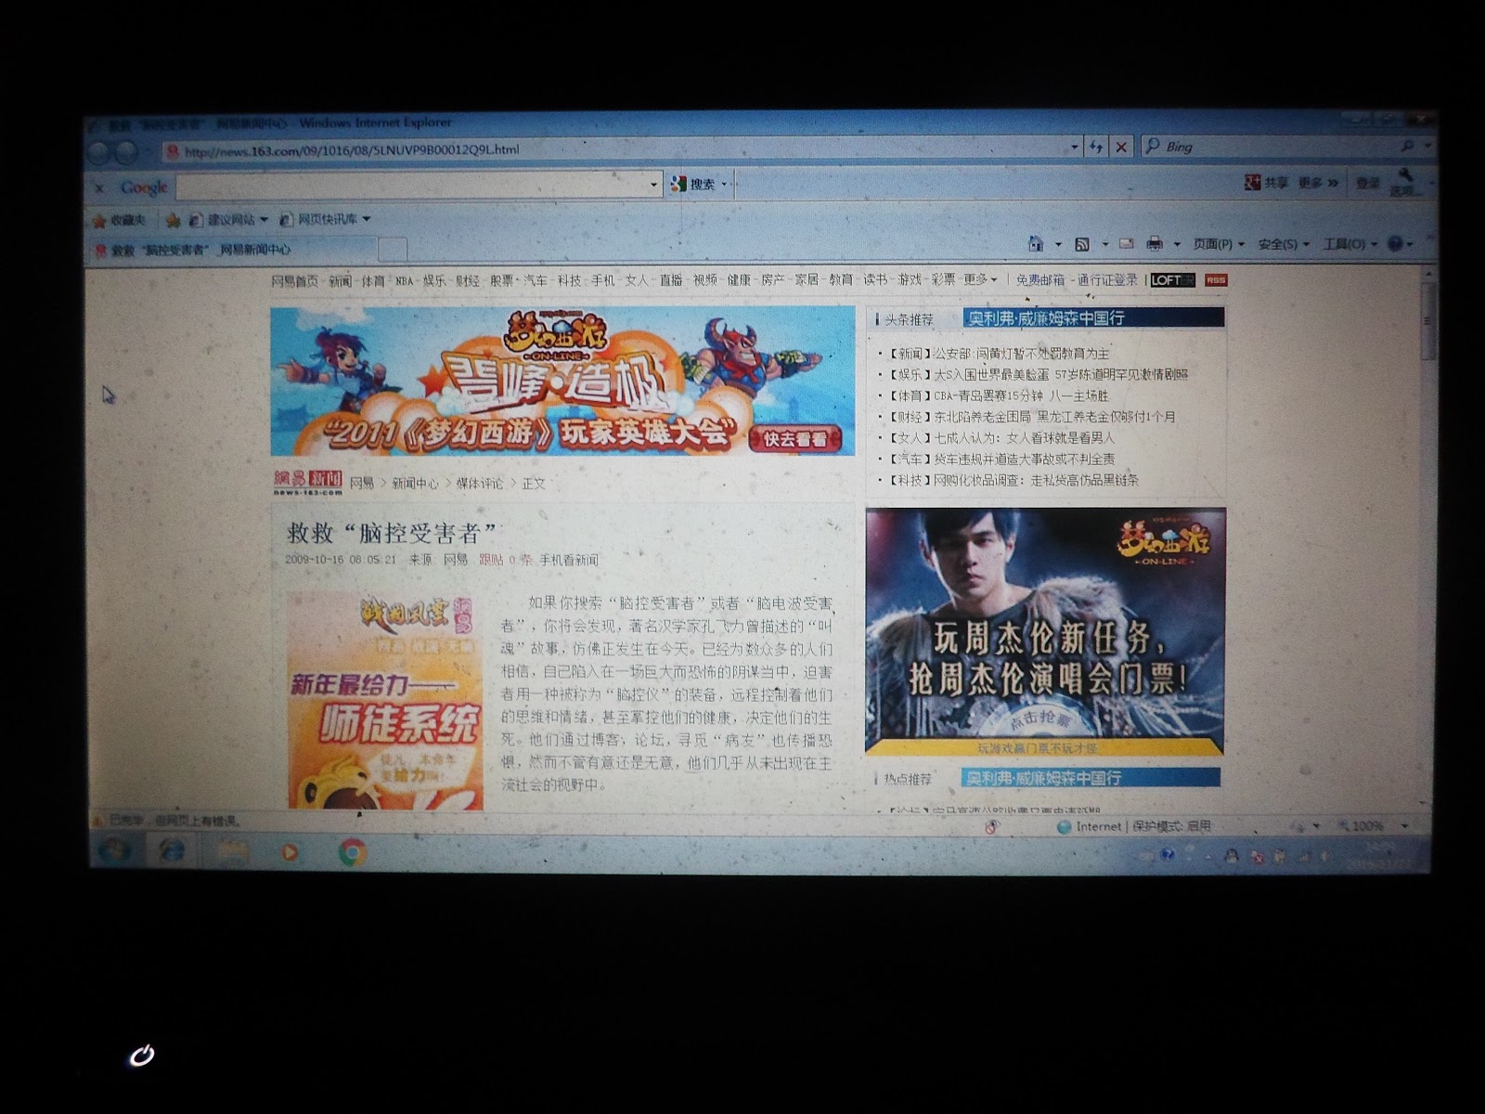Launch Google Chrome from the taskbar
The height and width of the screenshot is (1114, 1485).
coord(352,852)
